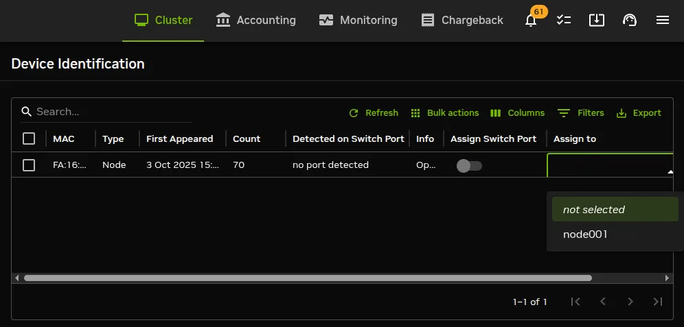Click the 'Node' type cell
Screen dimensions: 684x327
[x=114, y=165]
